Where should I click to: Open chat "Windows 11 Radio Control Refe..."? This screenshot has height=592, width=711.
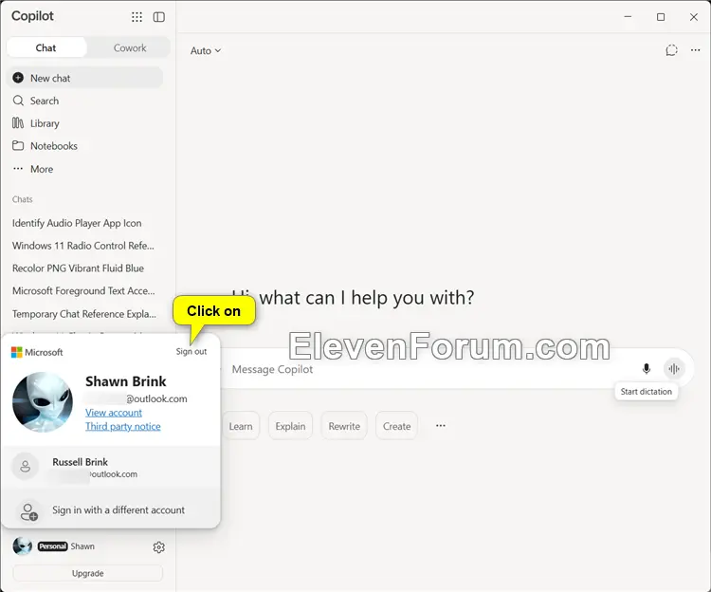(83, 246)
